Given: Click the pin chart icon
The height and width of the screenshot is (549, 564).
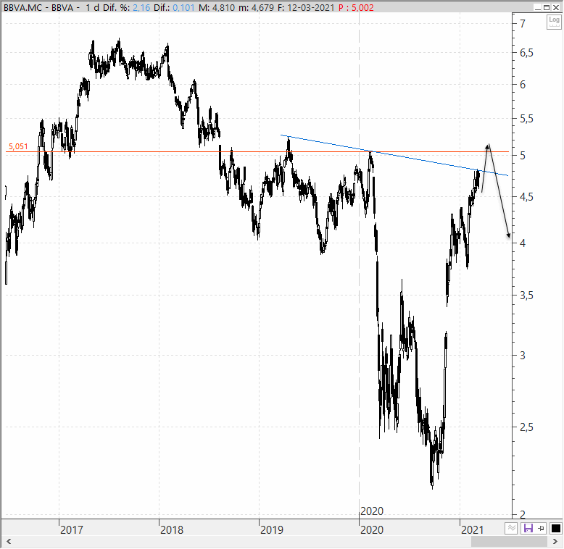Looking at the screenshot, I should [x=541, y=528].
